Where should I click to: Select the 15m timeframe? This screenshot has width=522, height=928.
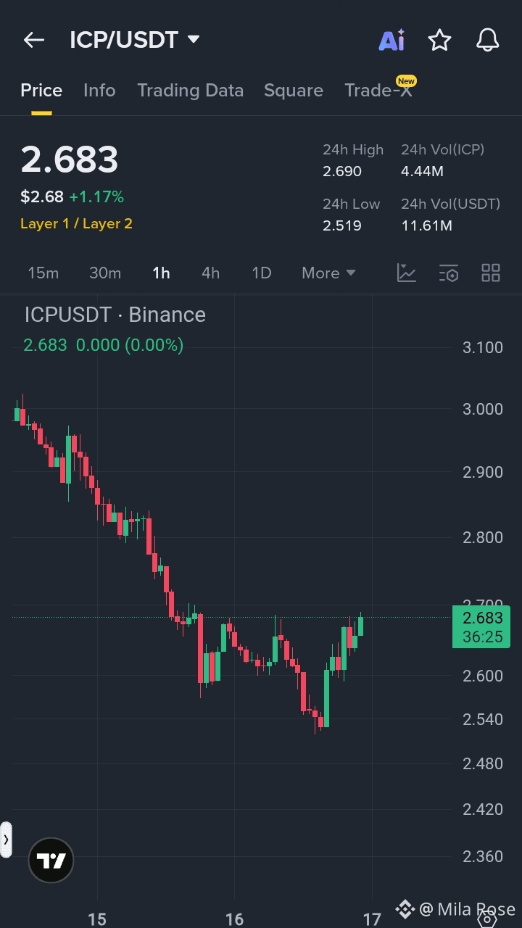(x=43, y=273)
